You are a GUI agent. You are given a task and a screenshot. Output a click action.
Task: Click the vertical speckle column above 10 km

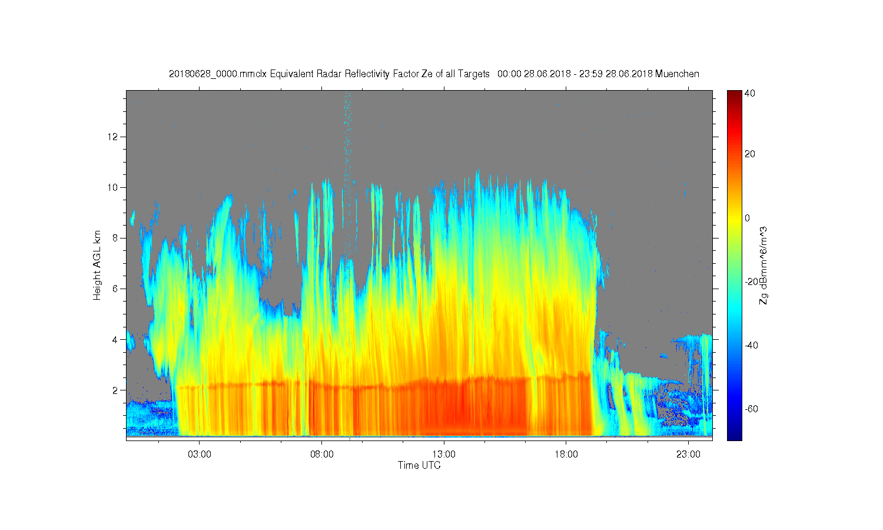(348, 138)
